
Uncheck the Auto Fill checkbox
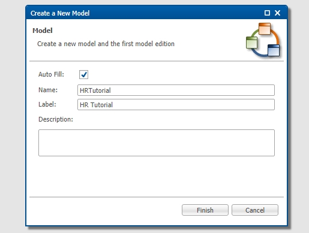click(x=83, y=75)
